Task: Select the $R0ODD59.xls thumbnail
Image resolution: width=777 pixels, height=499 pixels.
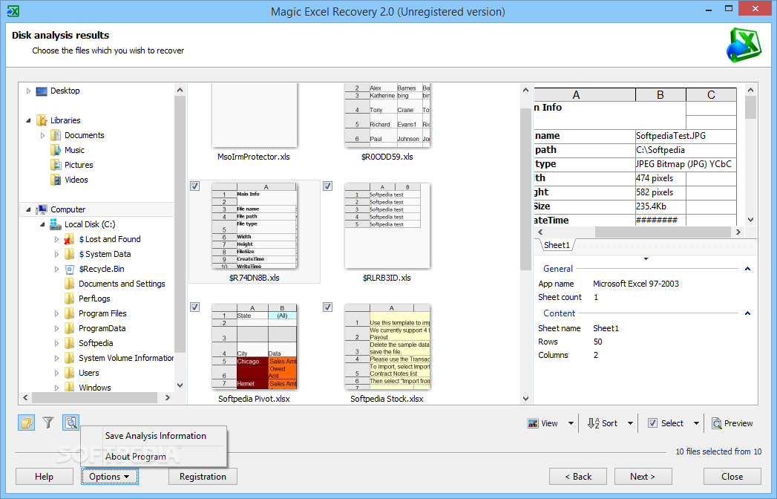Action: [x=387, y=116]
